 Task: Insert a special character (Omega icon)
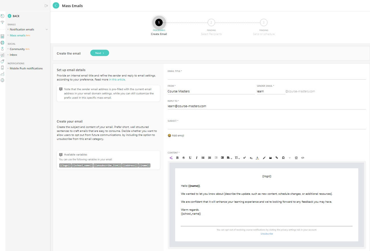pos(283,158)
